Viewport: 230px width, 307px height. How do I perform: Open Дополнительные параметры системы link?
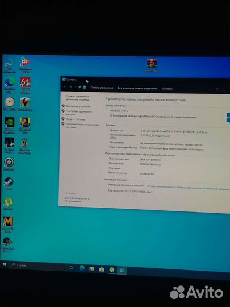click(82, 126)
